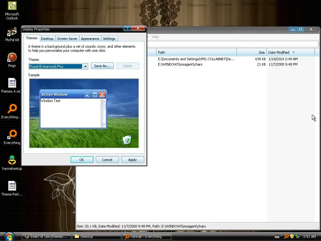
Task: Click sample Active Window minimize button
Action: click(x=87, y=94)
